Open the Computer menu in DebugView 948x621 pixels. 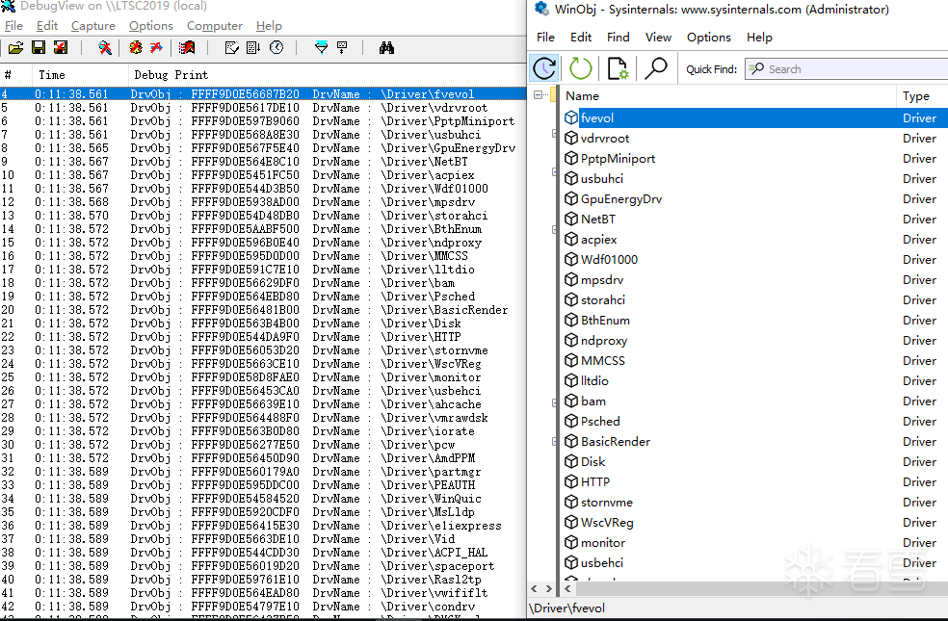coord(215,26)
